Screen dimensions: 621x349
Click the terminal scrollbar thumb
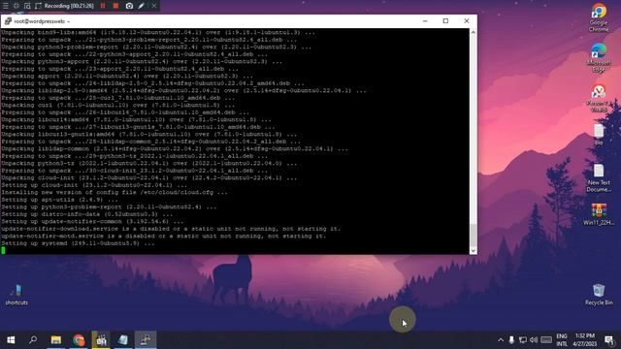click(473, 235)
